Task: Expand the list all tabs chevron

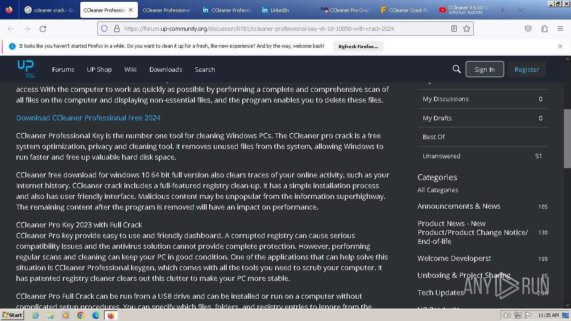Action: click(520, 10)
